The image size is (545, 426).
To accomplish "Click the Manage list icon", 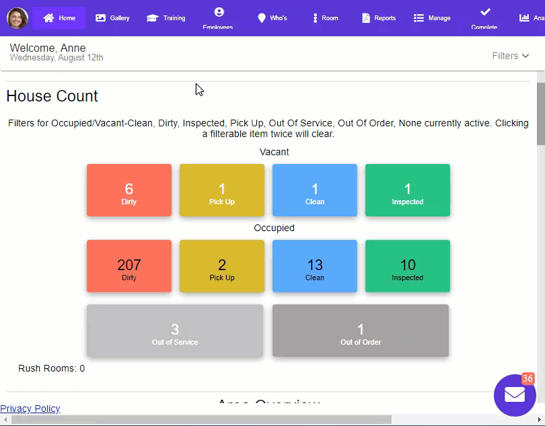I will (419, 18).
